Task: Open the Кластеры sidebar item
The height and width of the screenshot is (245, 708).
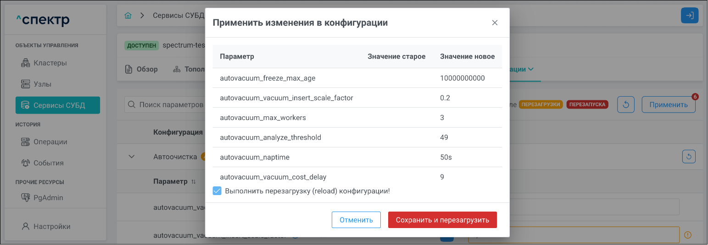Action: (57, 63)
